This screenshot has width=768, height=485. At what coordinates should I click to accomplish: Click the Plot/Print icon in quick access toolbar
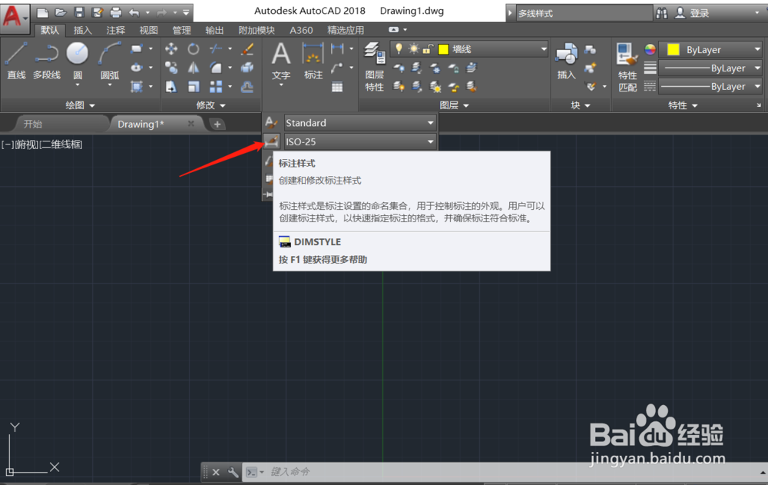click(116, 12)
